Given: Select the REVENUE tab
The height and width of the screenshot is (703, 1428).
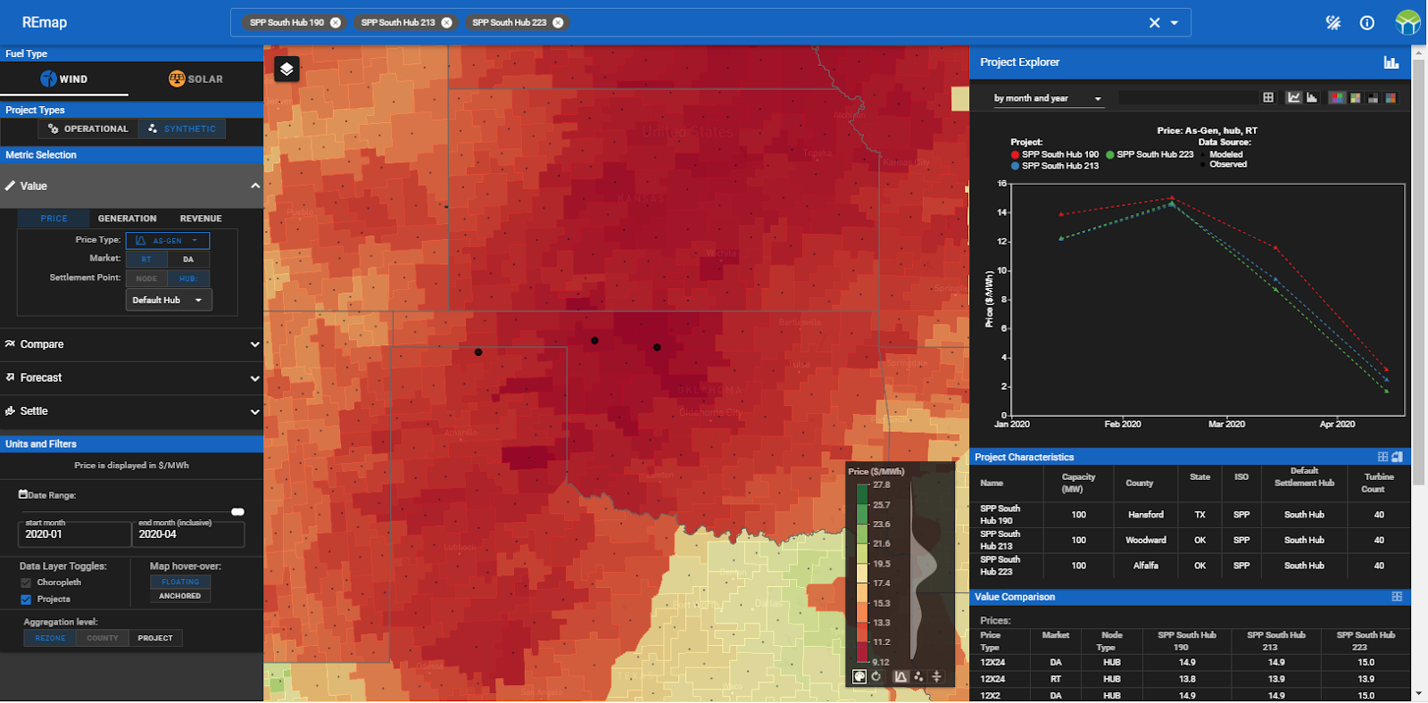Looking at the screenshot, I should coord(201,219).
